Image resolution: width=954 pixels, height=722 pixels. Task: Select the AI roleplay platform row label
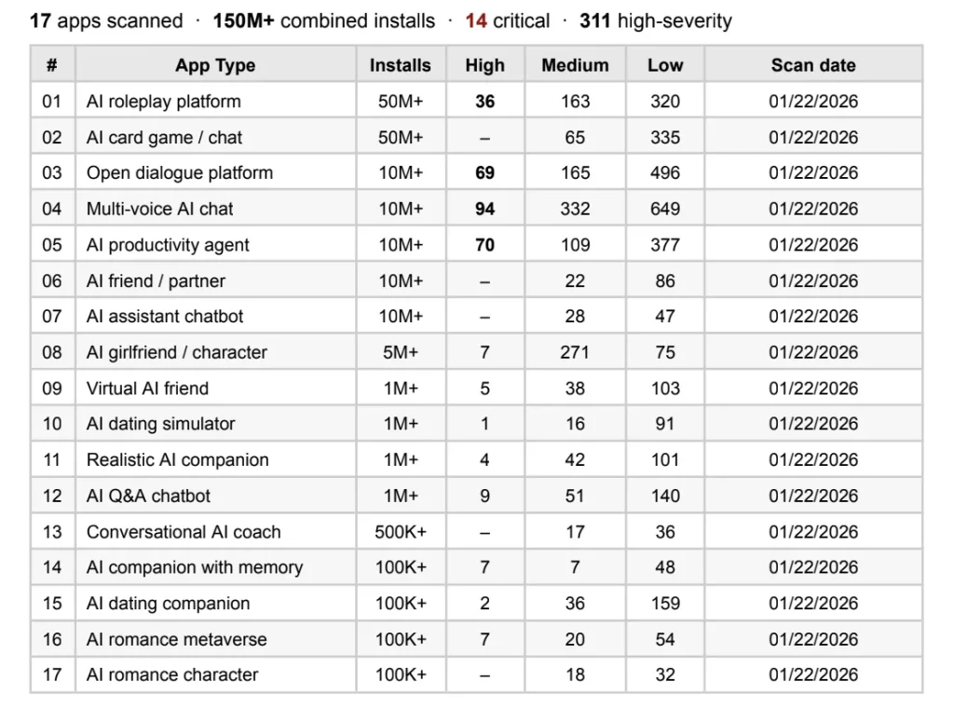[x=164, y=102]
